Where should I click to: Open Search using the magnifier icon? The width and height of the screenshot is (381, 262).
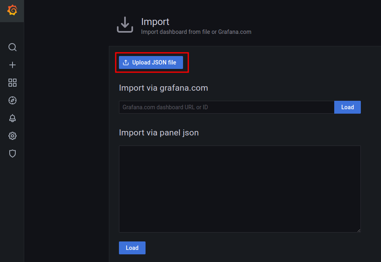[x=12, y=47]
